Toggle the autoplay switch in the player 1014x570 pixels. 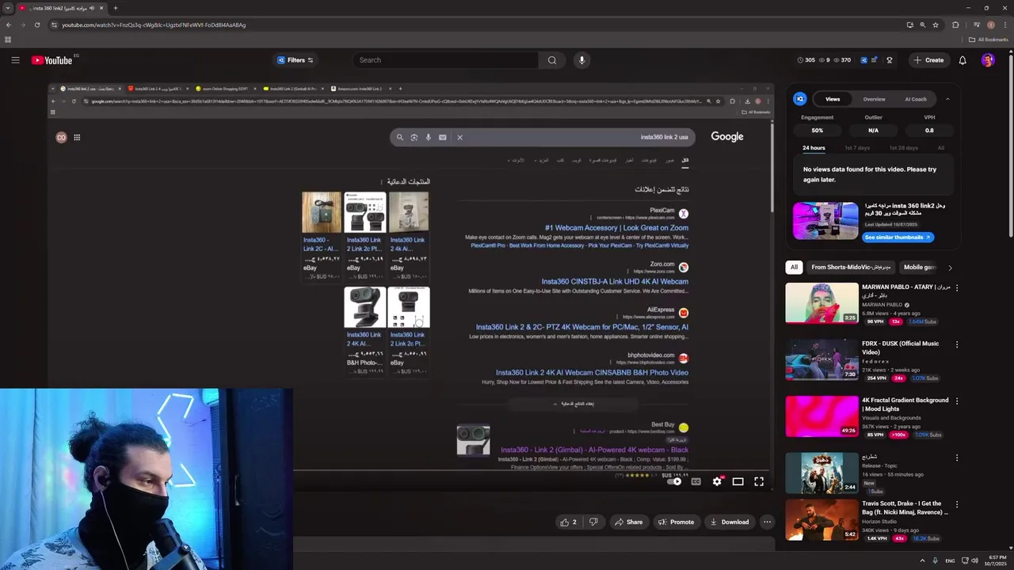[674, 481]
